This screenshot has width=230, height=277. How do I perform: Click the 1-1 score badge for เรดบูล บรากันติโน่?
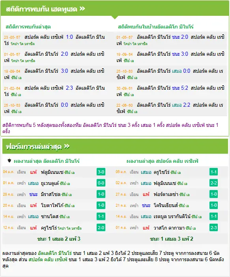(x=213, y=217)
